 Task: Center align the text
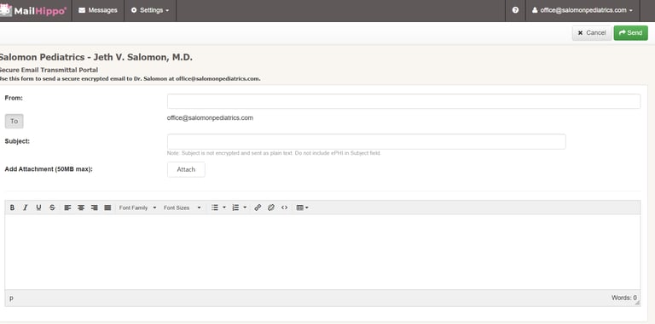click(x=81, y=207)
